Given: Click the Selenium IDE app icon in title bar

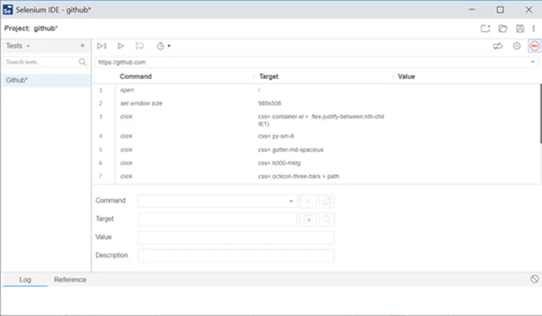Looking at the screenshot, I should pos(8,10).
